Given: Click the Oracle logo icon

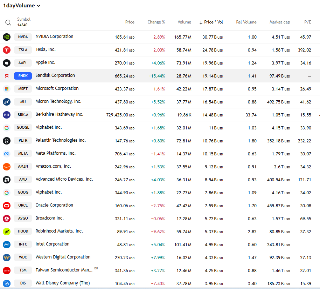Looking at the screenshot, I should [x=7, y=206].
